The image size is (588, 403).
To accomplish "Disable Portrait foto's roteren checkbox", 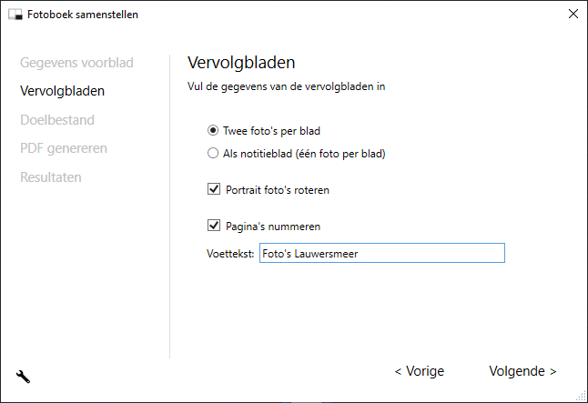I will click(215, 190).
